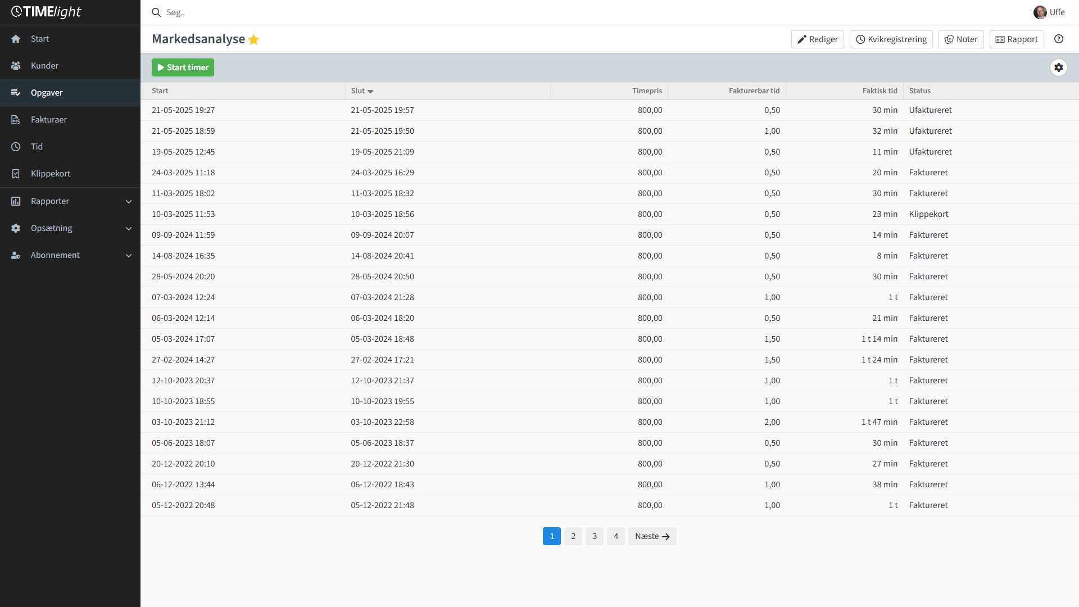Go to page 3 of results
Screen dimensions: 1079x607
(x=595, y=536)
